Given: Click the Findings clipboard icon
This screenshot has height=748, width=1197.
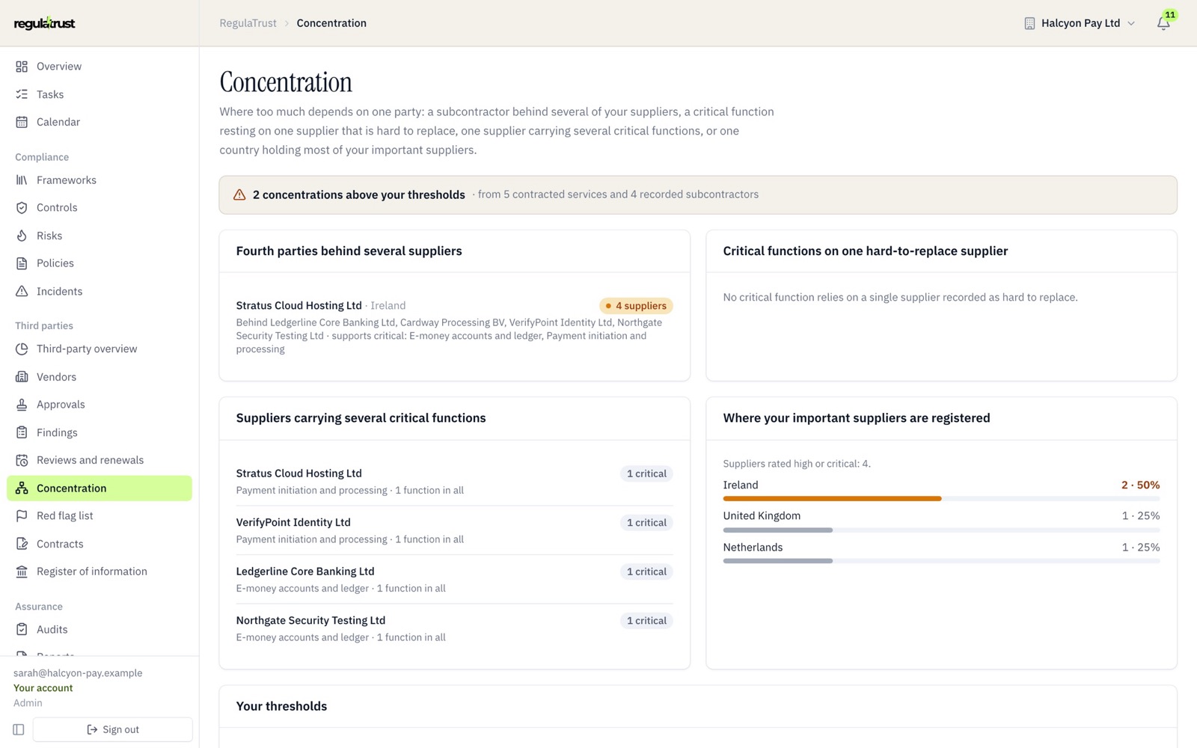Looking at the screenshot, I should click(x=22, y=432).
